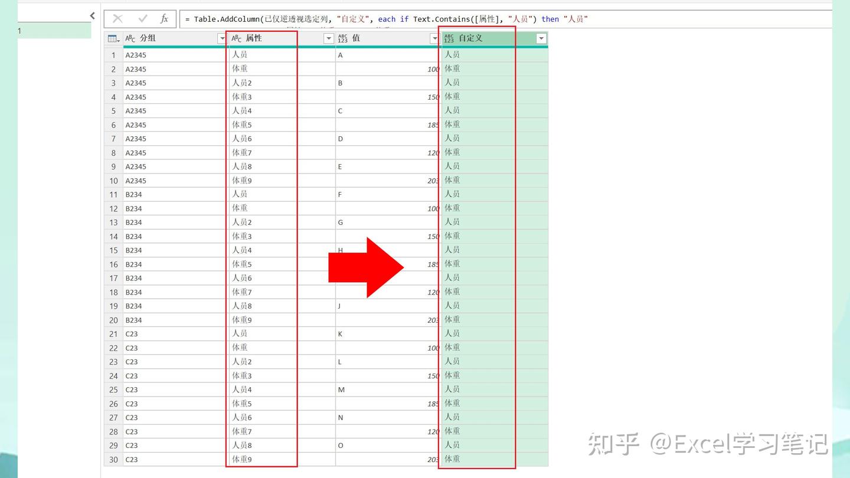The image size is (850, 478).
Task: Click the value cell containing G
Action: coord(388,222)
